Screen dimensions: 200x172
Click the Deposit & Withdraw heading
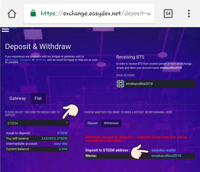(x=38, y=46)
